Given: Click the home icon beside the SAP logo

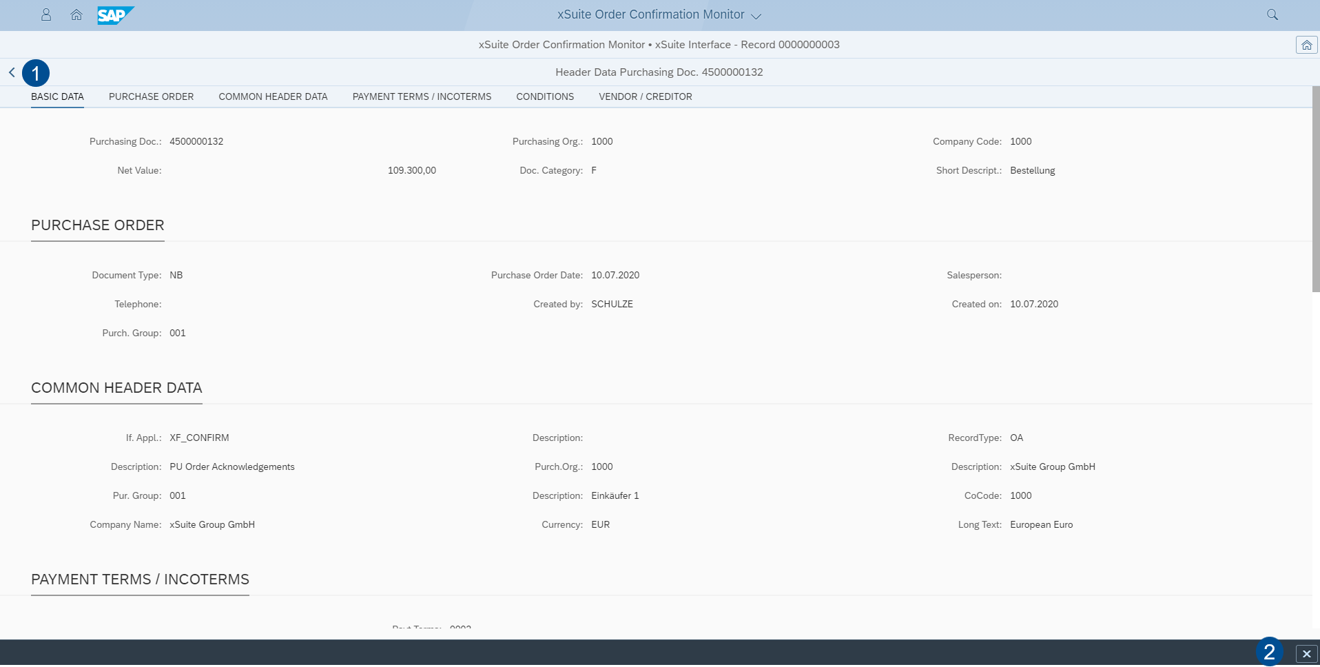Looking at the screenshot, I should (x=76, y=14).
